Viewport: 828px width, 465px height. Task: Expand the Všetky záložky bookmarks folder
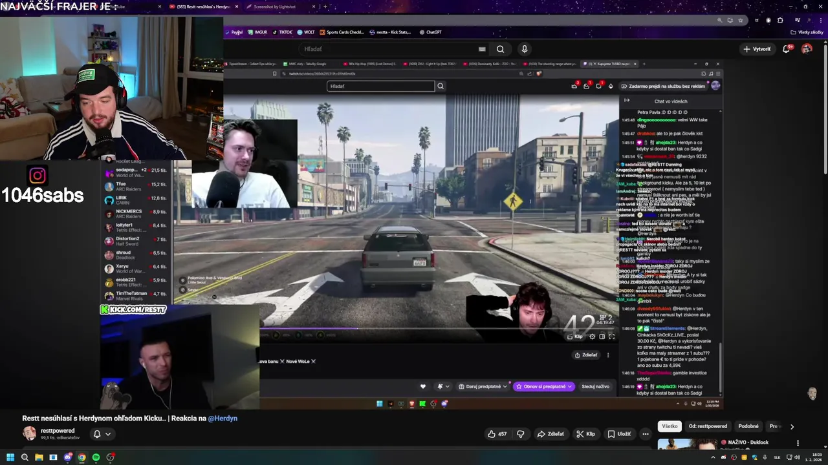807,32
